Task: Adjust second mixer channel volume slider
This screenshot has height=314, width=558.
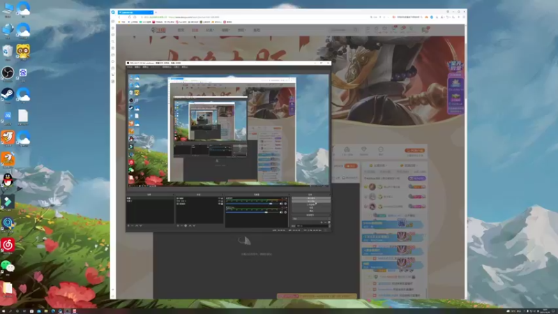Action: click(252, 212)
